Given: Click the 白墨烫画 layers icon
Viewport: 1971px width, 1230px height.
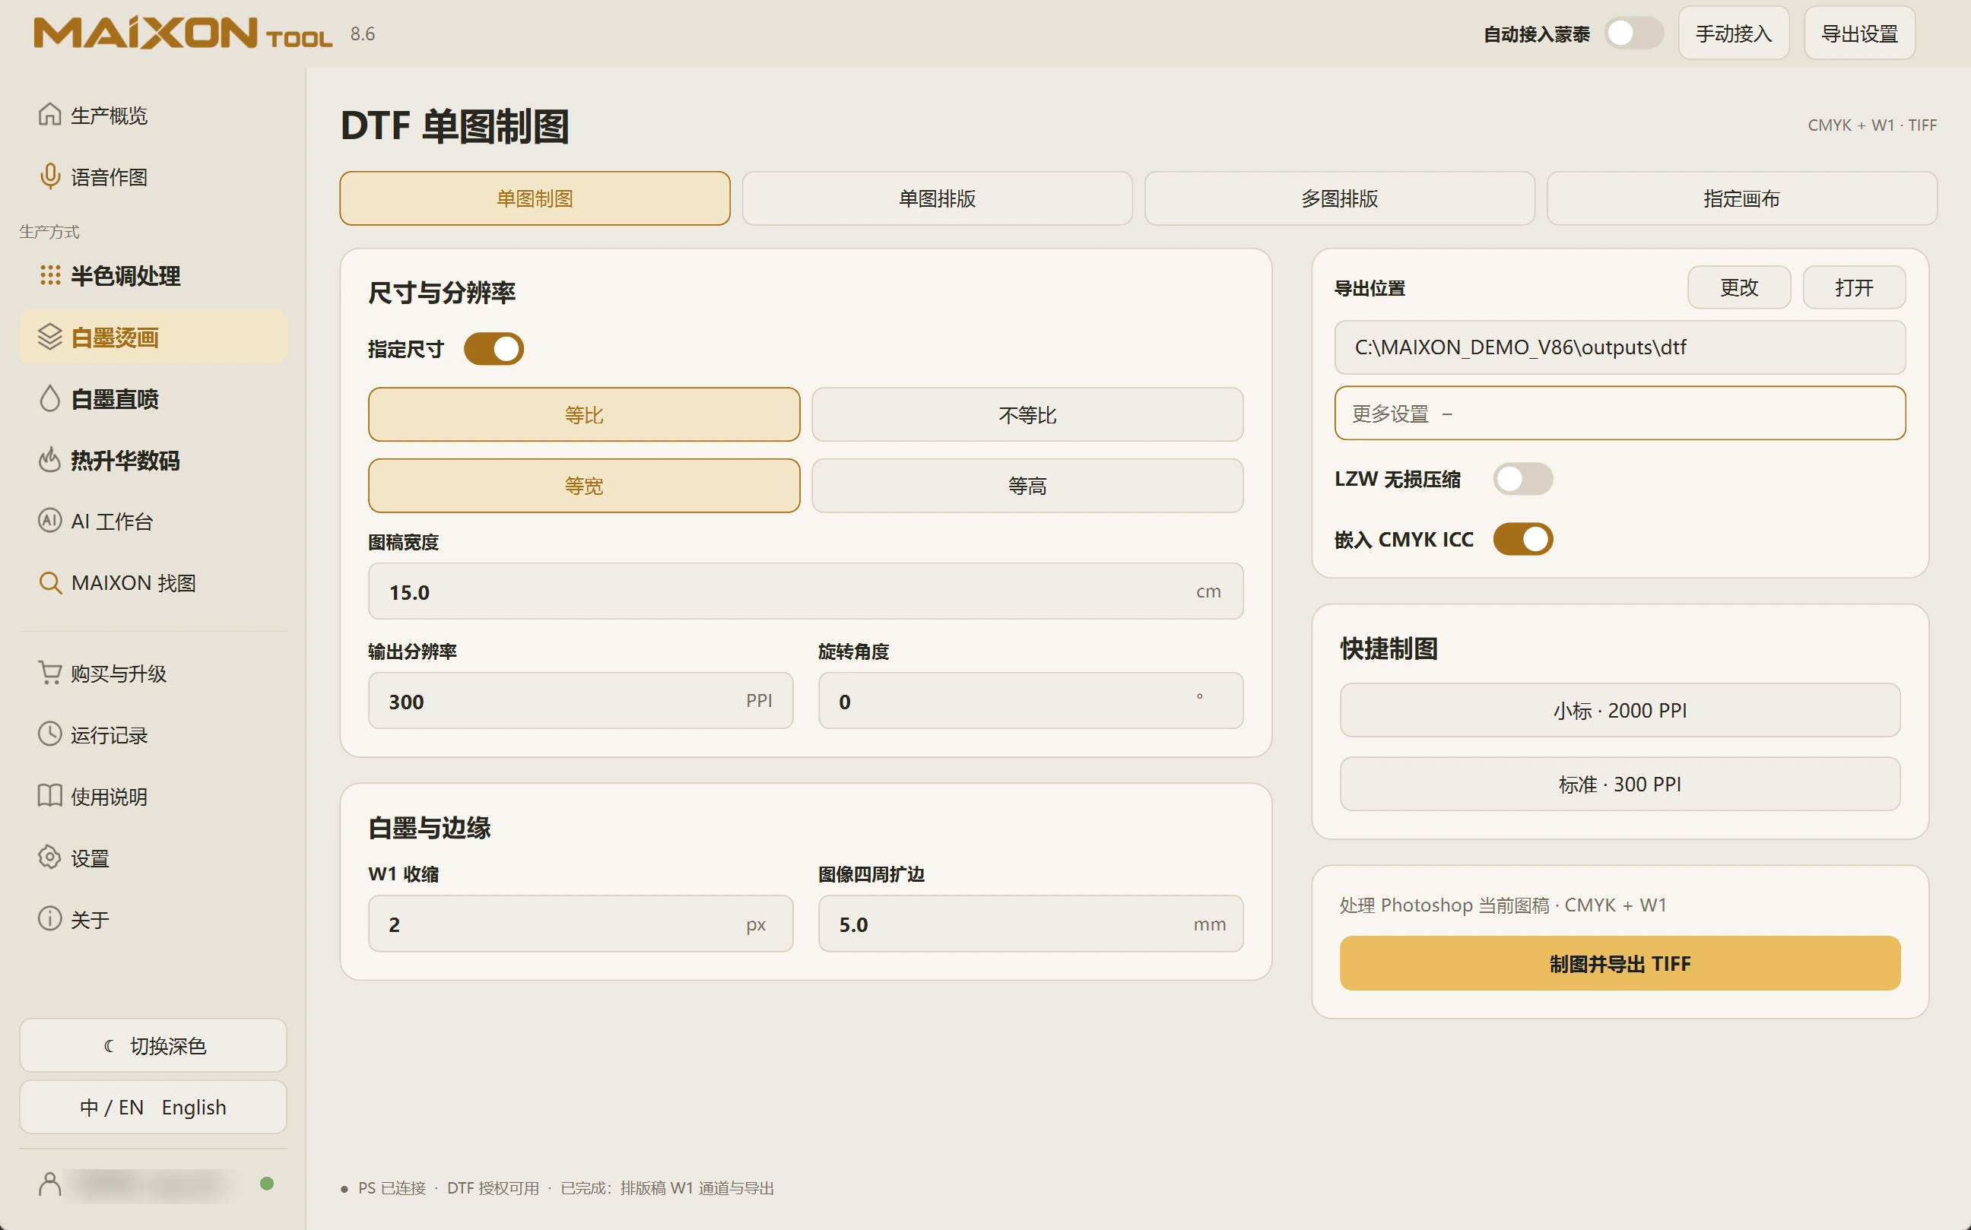Looking at the screenshot, I should (x=49, y=337).
